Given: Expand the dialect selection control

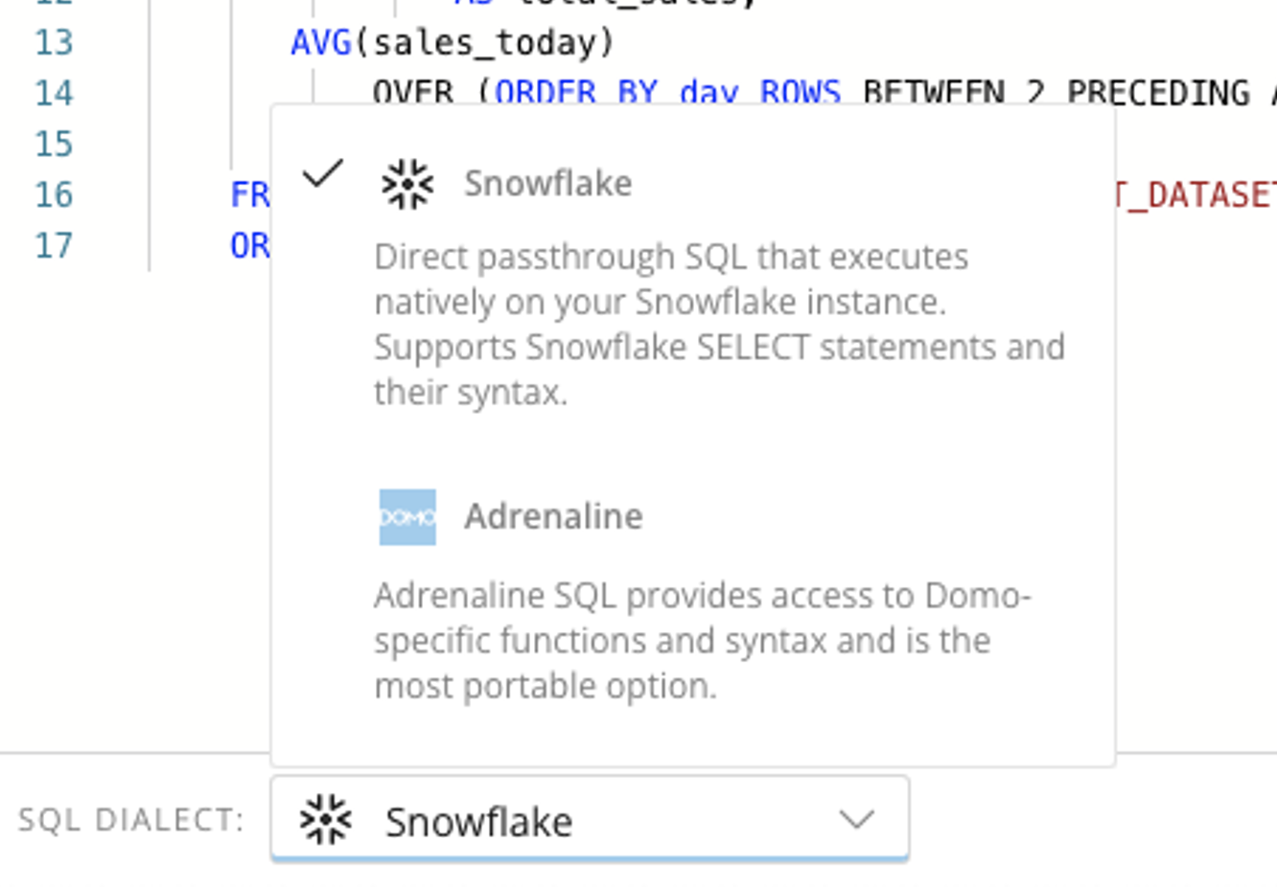Looking at the screenshot, I should 591,820.
